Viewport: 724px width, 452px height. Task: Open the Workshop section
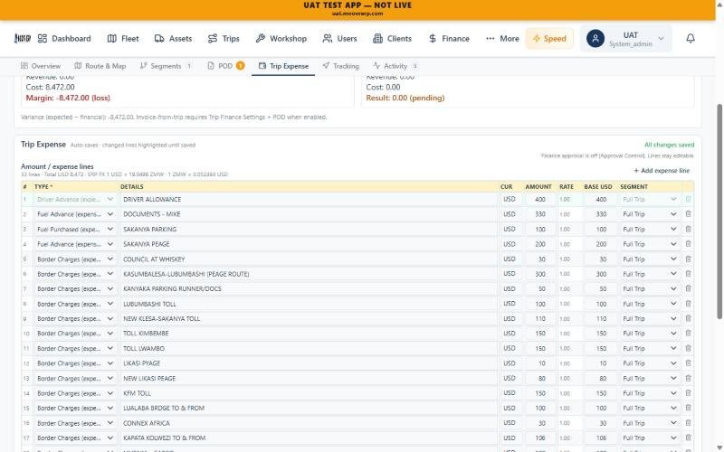point(281,39)
